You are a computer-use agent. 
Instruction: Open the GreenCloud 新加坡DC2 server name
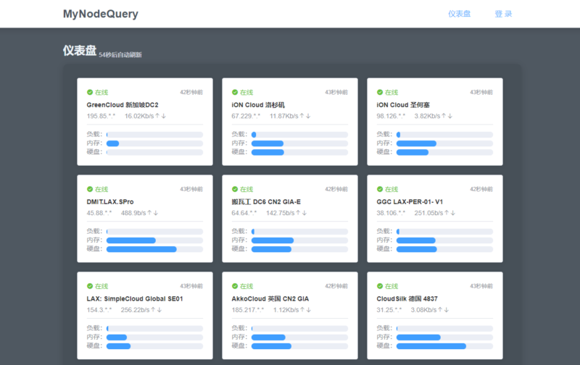[x=123, y=105]
